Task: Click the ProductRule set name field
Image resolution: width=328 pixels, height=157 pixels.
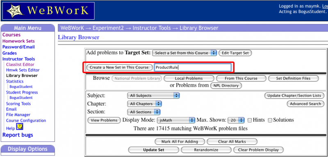Action: pyautogui.click(x=193, y=67)
